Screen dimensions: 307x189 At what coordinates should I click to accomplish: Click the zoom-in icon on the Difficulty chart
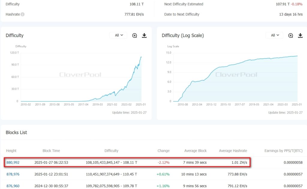click(x=134, y=35)
